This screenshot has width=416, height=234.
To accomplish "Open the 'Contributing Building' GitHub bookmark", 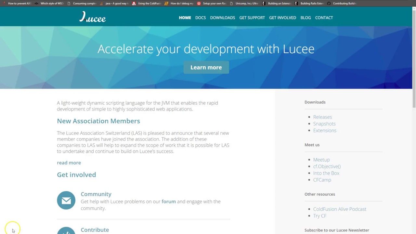I will pyautogui.click(x=342, y=3).
